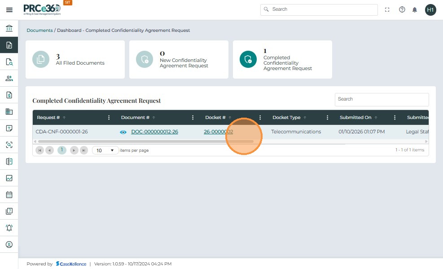Open the user profile sidebar icon
The width and height of the screenshot is (443, 269).
(x=9, y=244)
